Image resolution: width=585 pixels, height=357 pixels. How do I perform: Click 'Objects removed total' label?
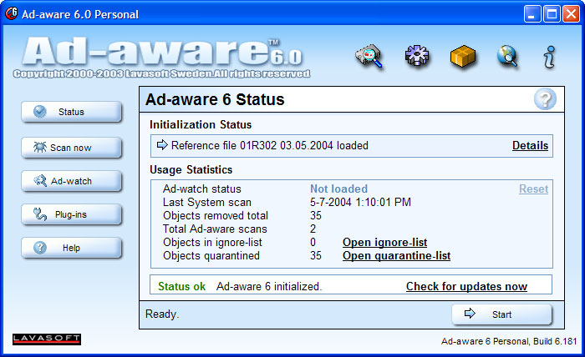(216, 215)
